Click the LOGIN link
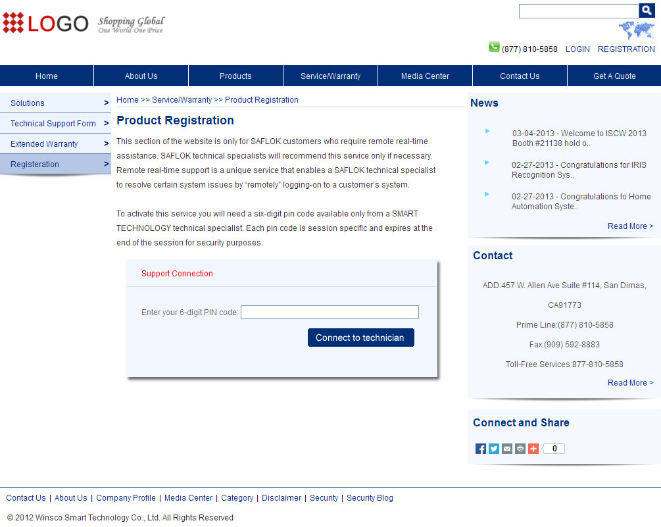The image size is (661, 527). pyautogui.click(x=577, y=49)
